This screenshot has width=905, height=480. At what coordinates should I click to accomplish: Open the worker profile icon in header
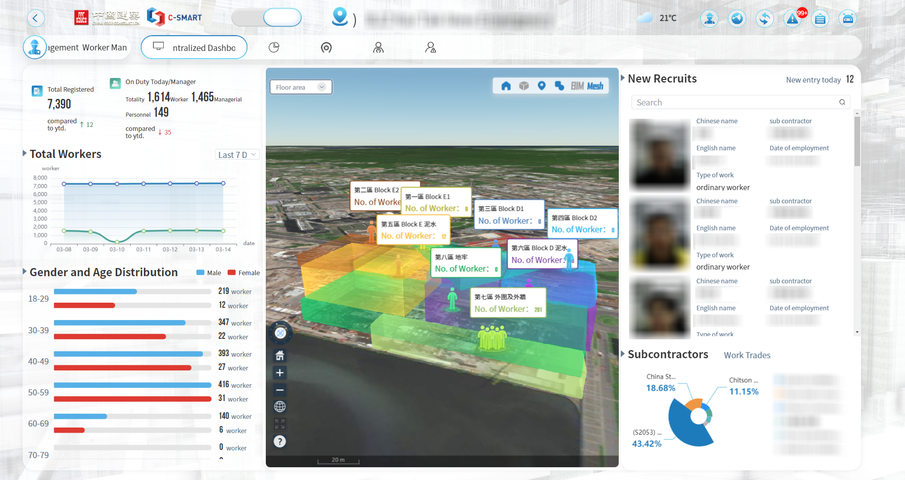pyautogui.click(x=709, y=19)
